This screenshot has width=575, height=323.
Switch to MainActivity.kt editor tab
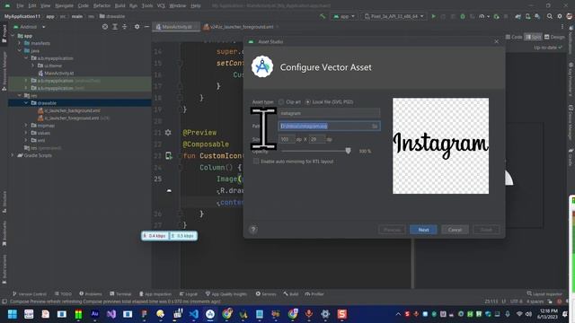coord(176,27)
